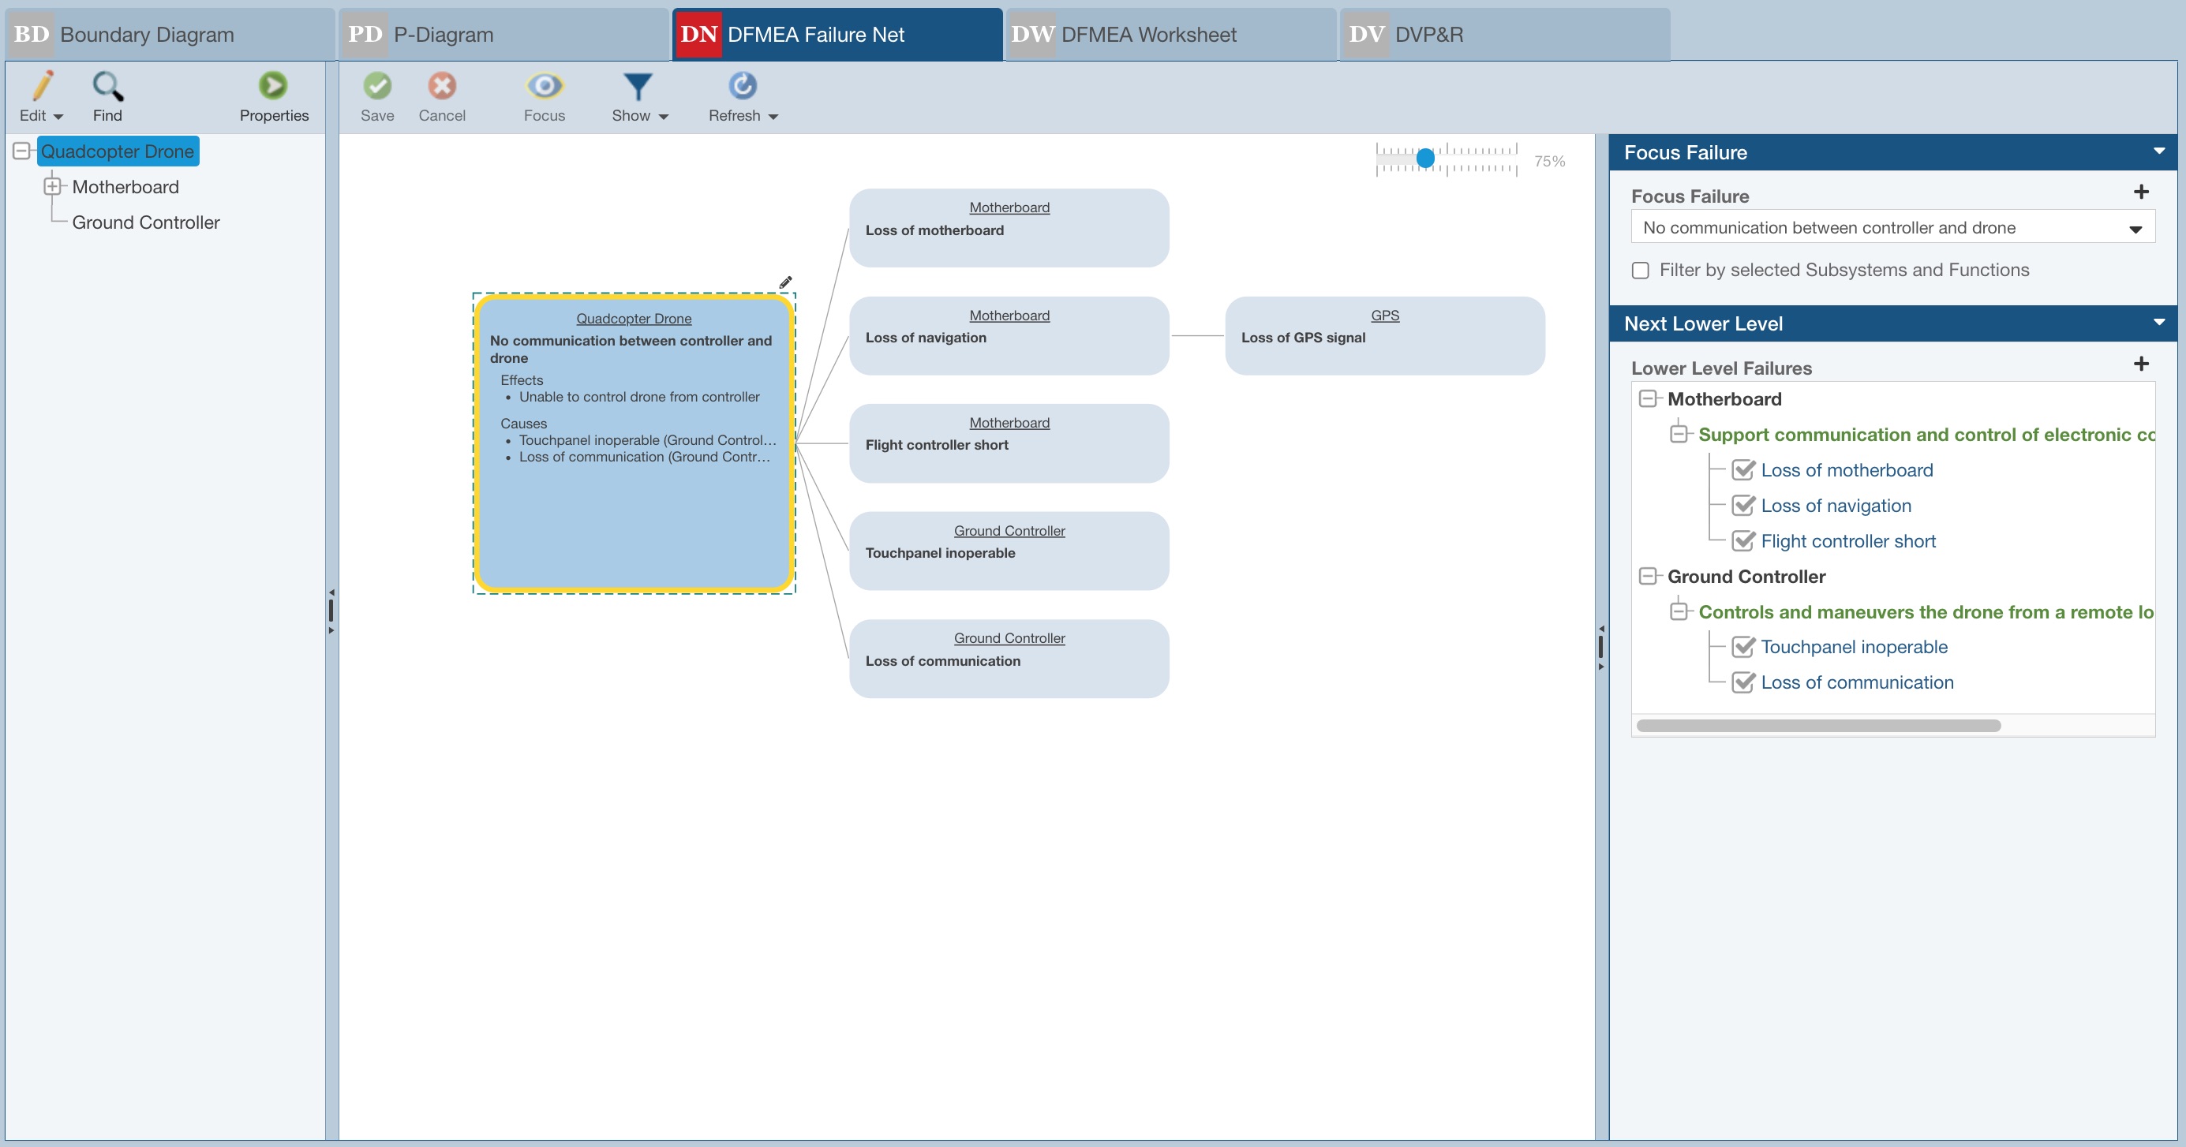Expand the Motherboard node in the left tree

tap(54, 186)
